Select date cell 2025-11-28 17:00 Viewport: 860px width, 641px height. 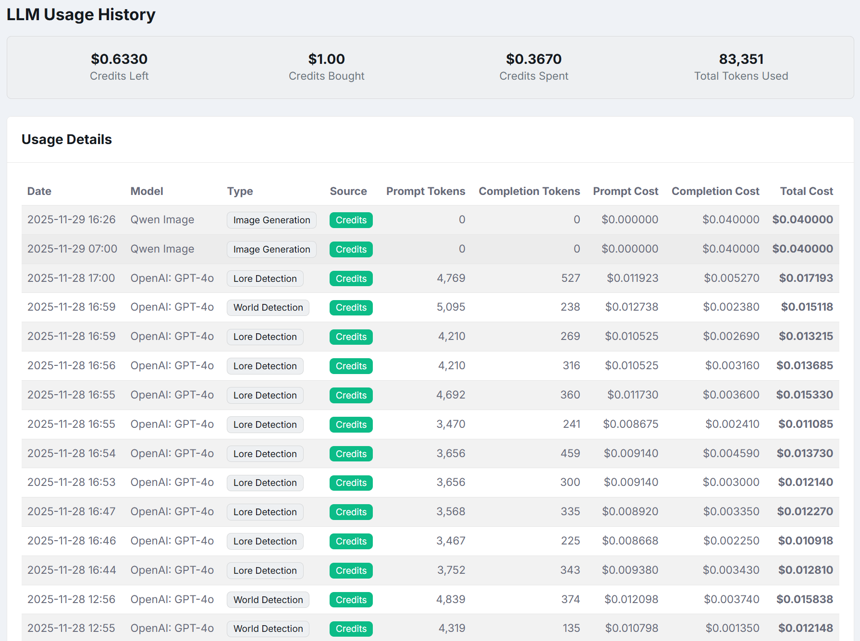click(x=71, y=278)
